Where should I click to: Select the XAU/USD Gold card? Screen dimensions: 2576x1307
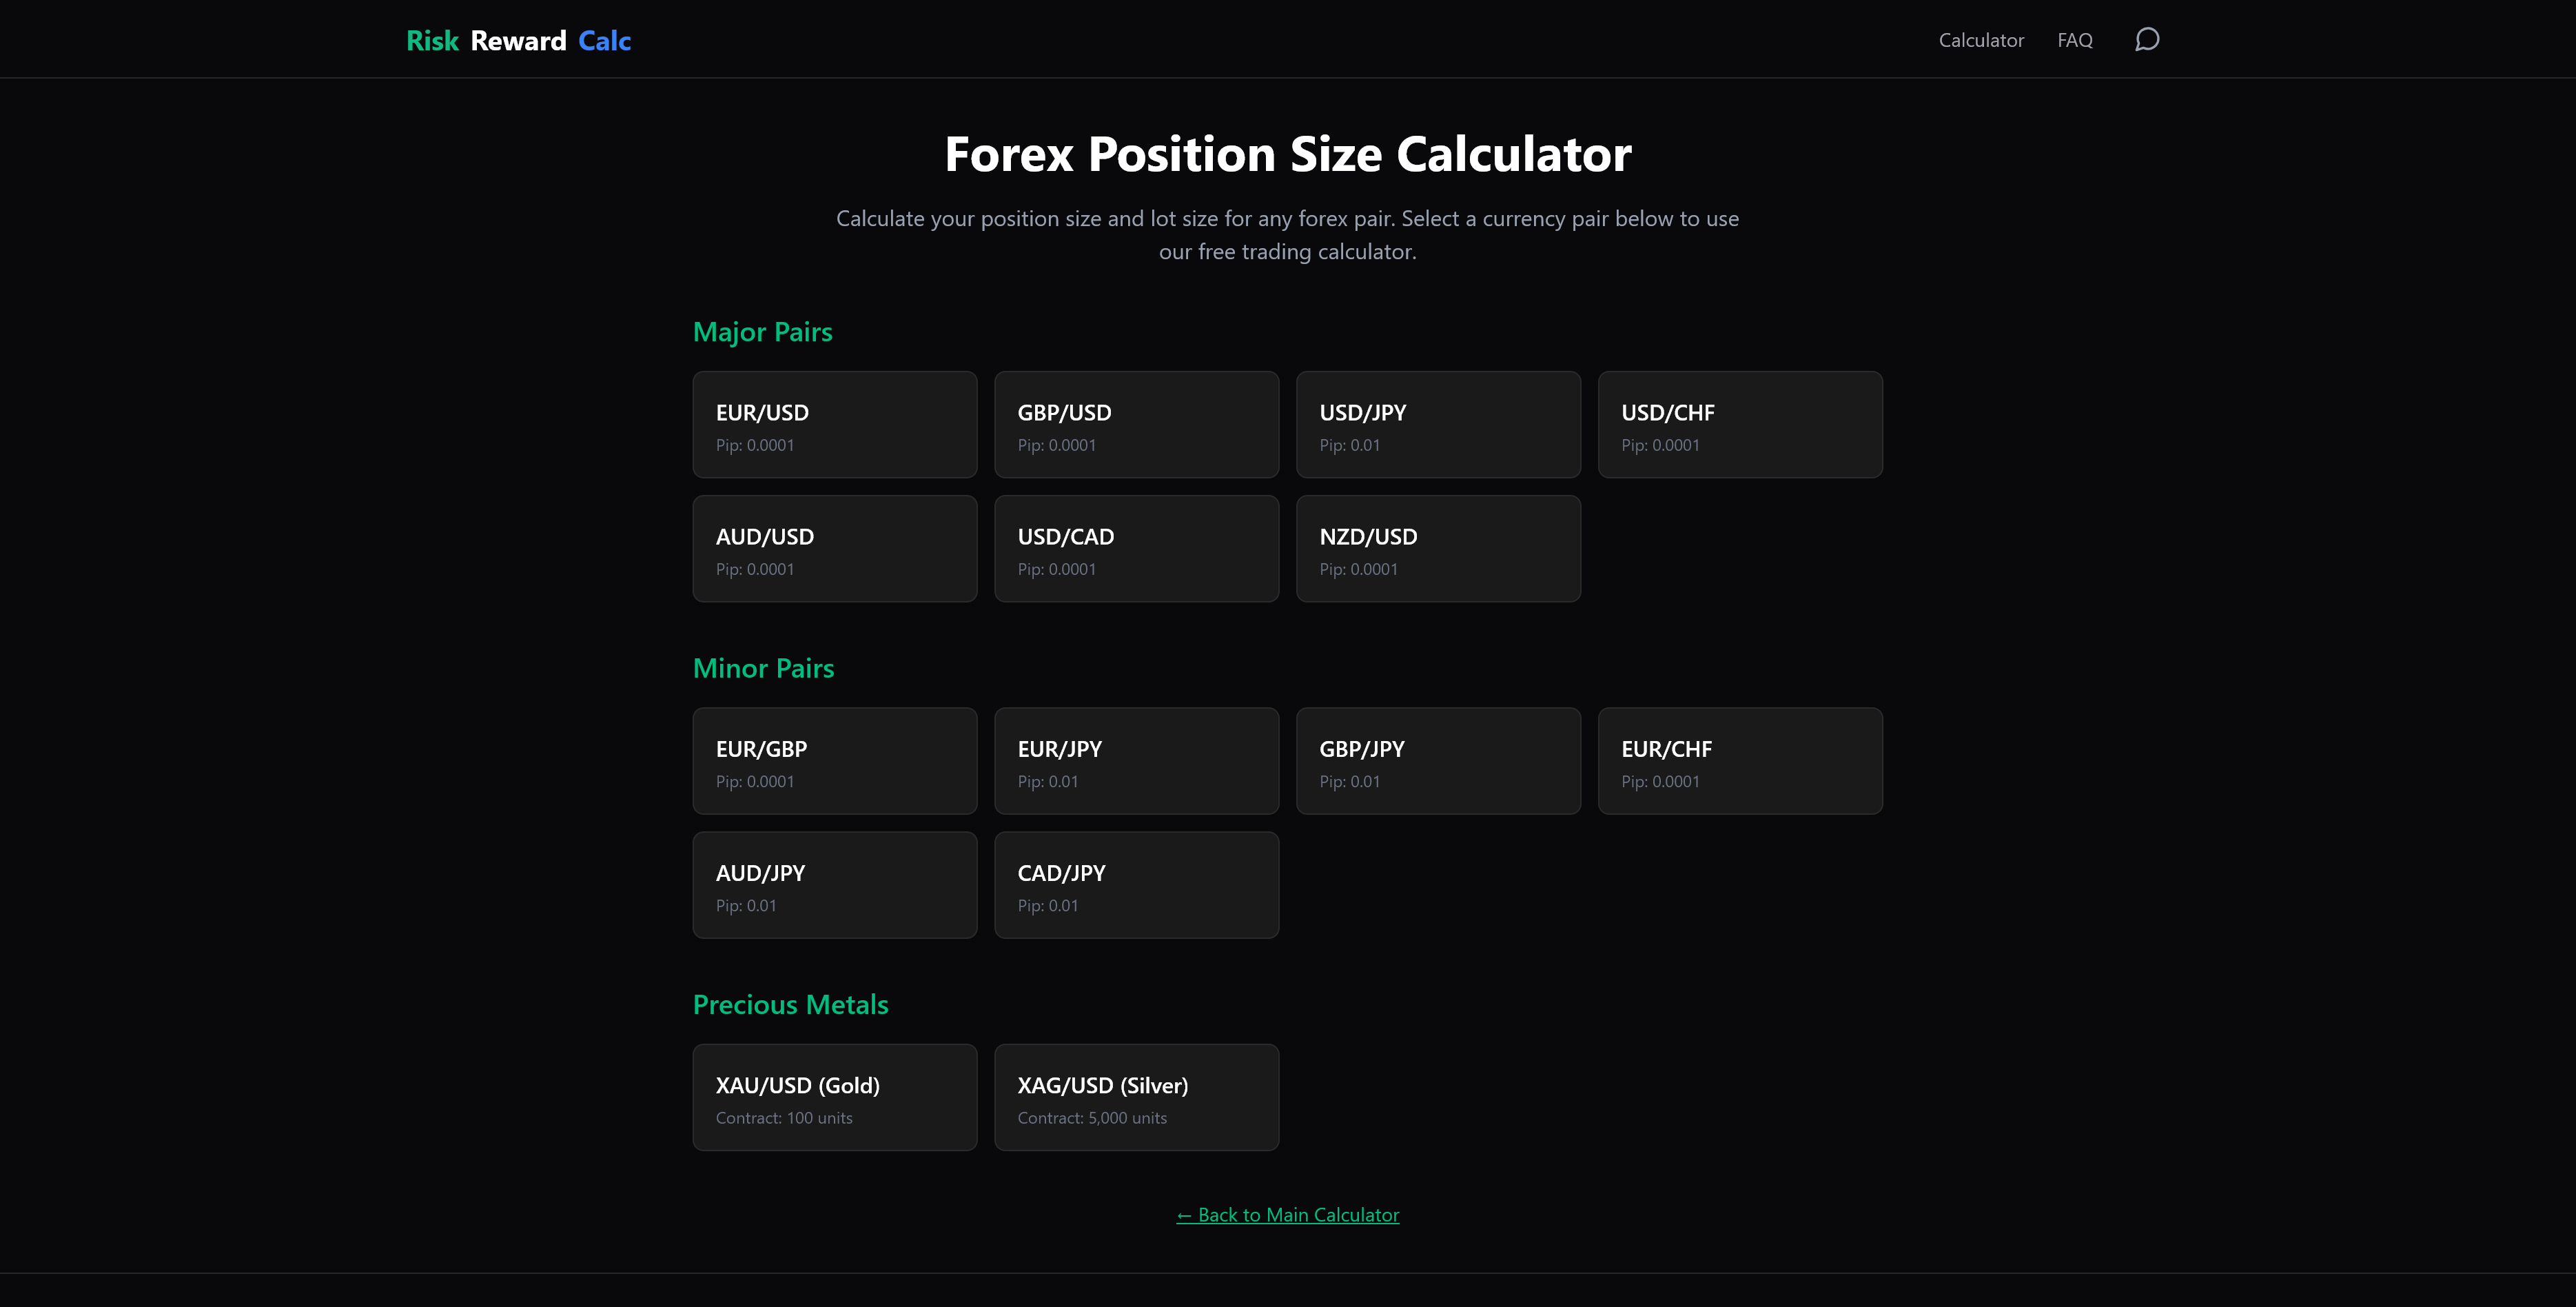tap(834, 1097)
